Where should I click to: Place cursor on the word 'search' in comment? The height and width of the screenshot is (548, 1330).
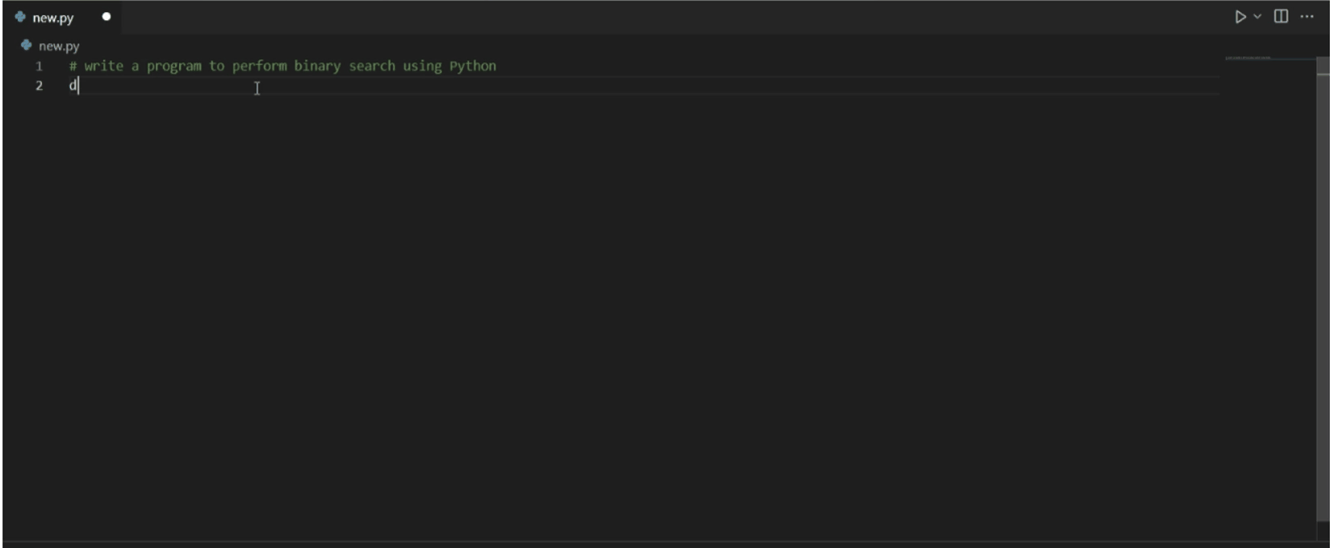[372, 66]
